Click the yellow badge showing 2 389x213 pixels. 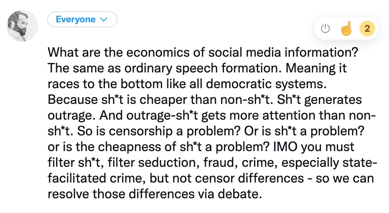pos(367,29)
